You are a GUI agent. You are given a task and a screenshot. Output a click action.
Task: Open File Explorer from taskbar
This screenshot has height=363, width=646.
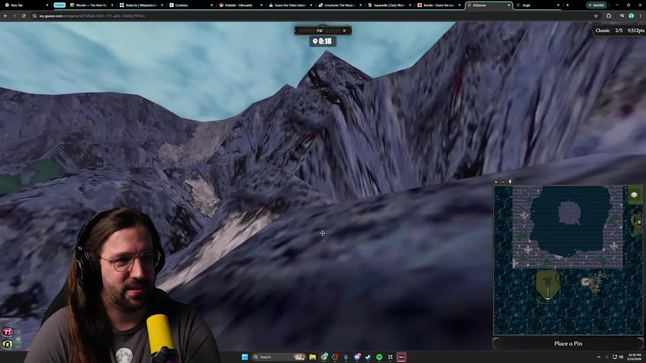click(312, 357)
